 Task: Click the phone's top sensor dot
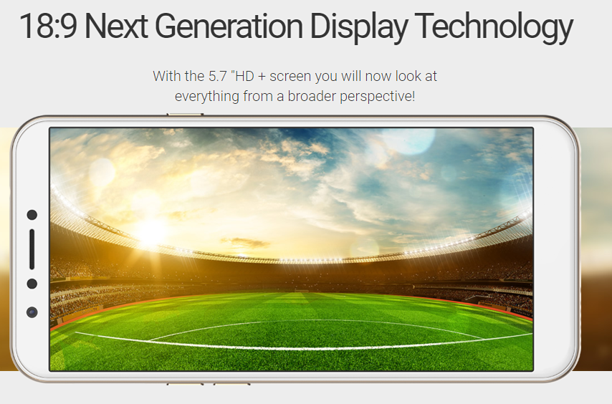tap(32, 214)
